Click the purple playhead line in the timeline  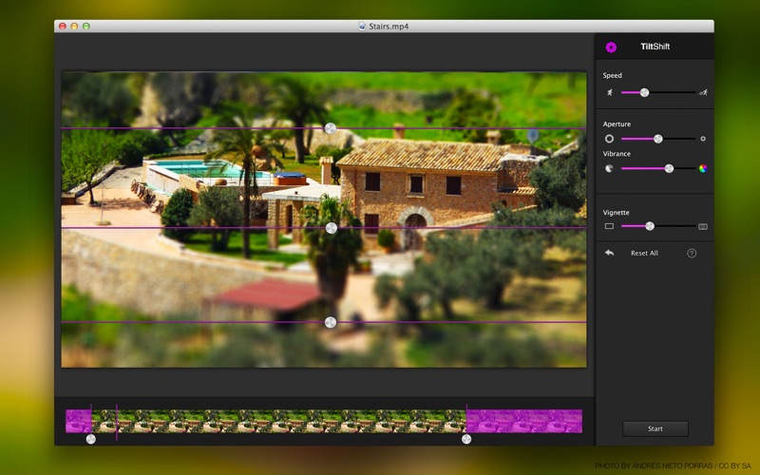(x=117, y=422)
